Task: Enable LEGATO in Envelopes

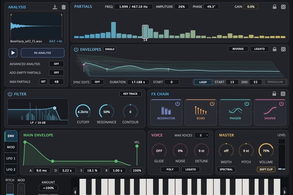Action: pyautogui.click(x=259, y=49)
